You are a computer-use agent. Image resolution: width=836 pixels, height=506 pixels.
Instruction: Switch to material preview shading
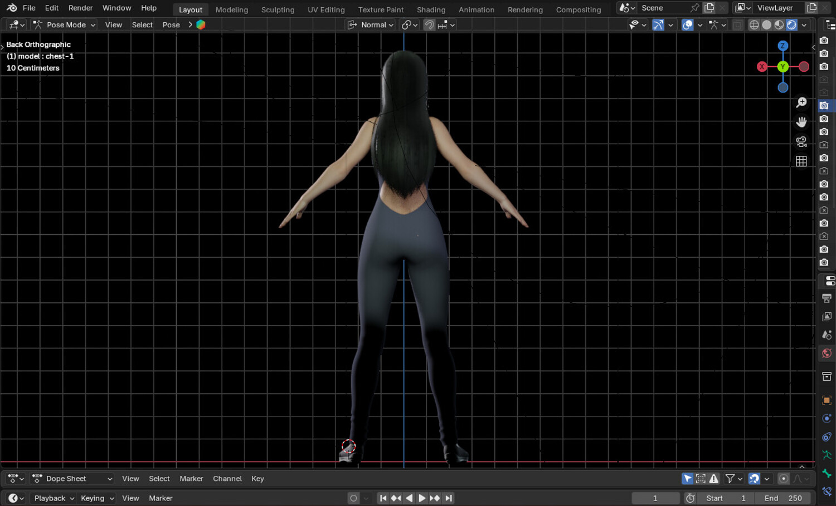pyautogui.click(x=779, y=25)
